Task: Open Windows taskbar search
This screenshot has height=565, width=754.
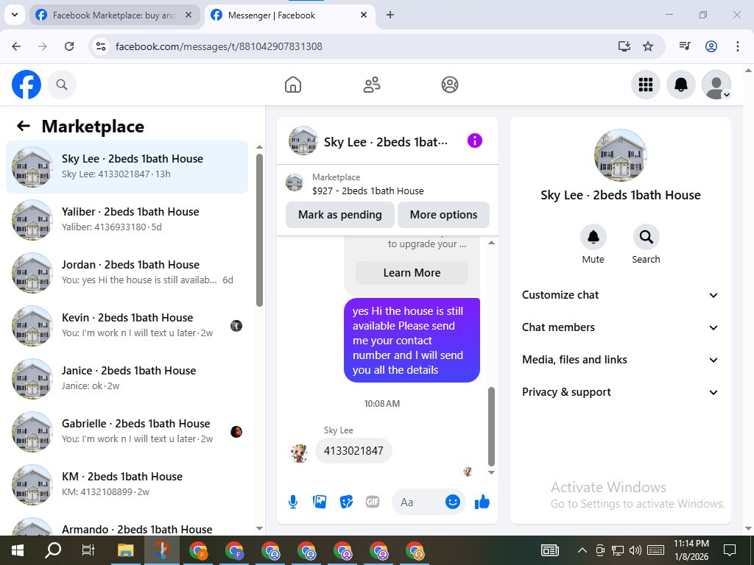Action: coord(53,550)
